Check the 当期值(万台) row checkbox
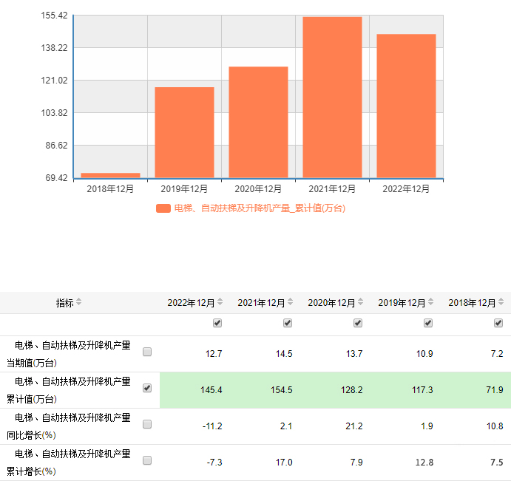The height and width of the screenshot is (481, 511). (x=147, y=352)
